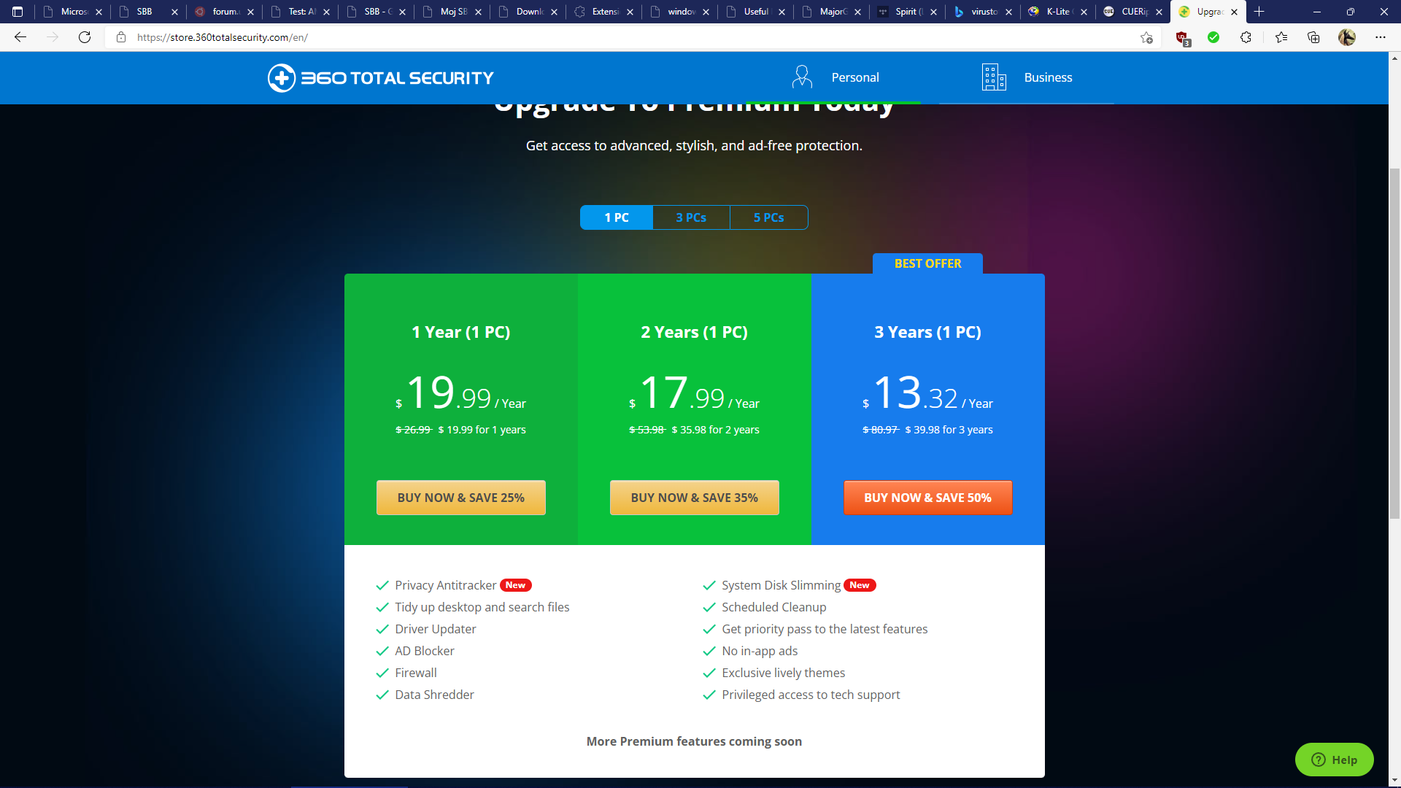1401x788 pixels.
Task: Reload the current page
Action: 85,37
